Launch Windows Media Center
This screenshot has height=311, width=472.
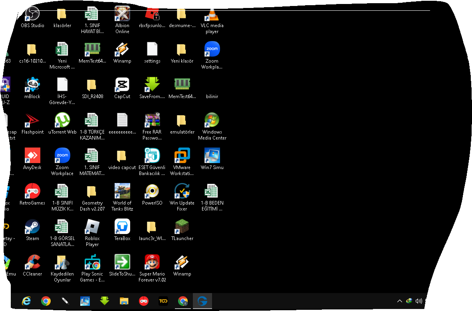point(212,126)
